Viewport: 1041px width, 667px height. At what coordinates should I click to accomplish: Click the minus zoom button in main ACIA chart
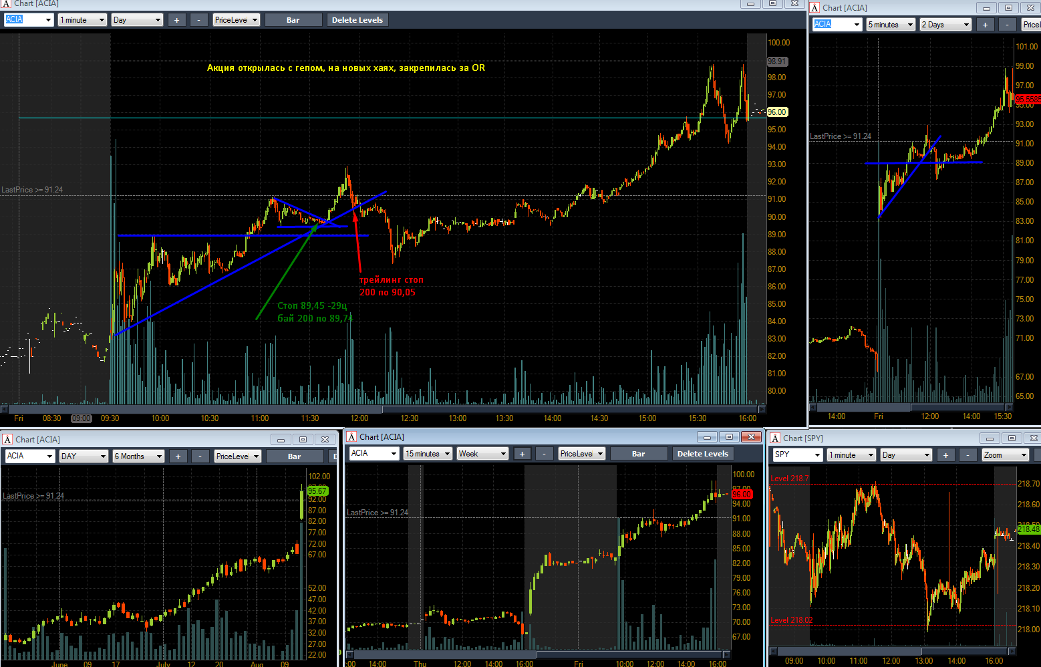(199, 20)
